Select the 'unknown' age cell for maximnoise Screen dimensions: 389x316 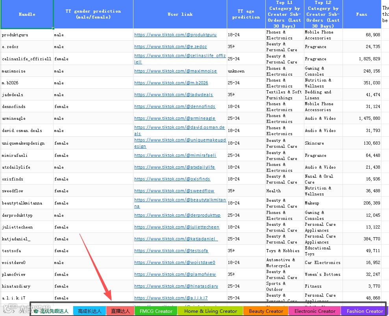click(x=246, y=71)
